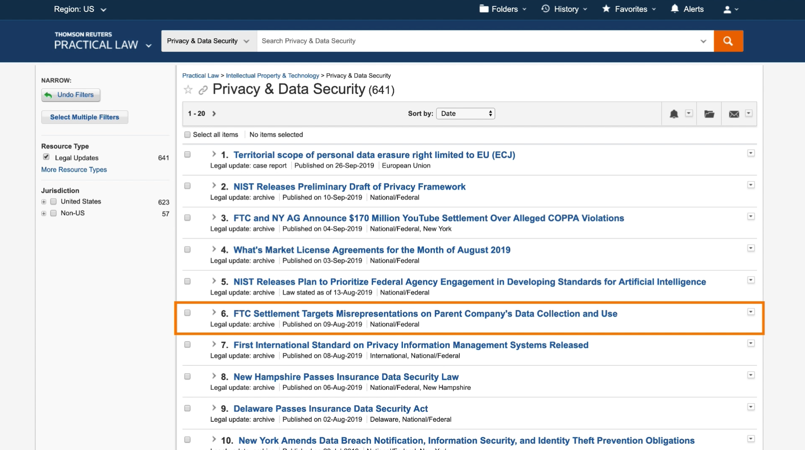
Task: Check the Select all items checkbox
Action: click(188, 135)
